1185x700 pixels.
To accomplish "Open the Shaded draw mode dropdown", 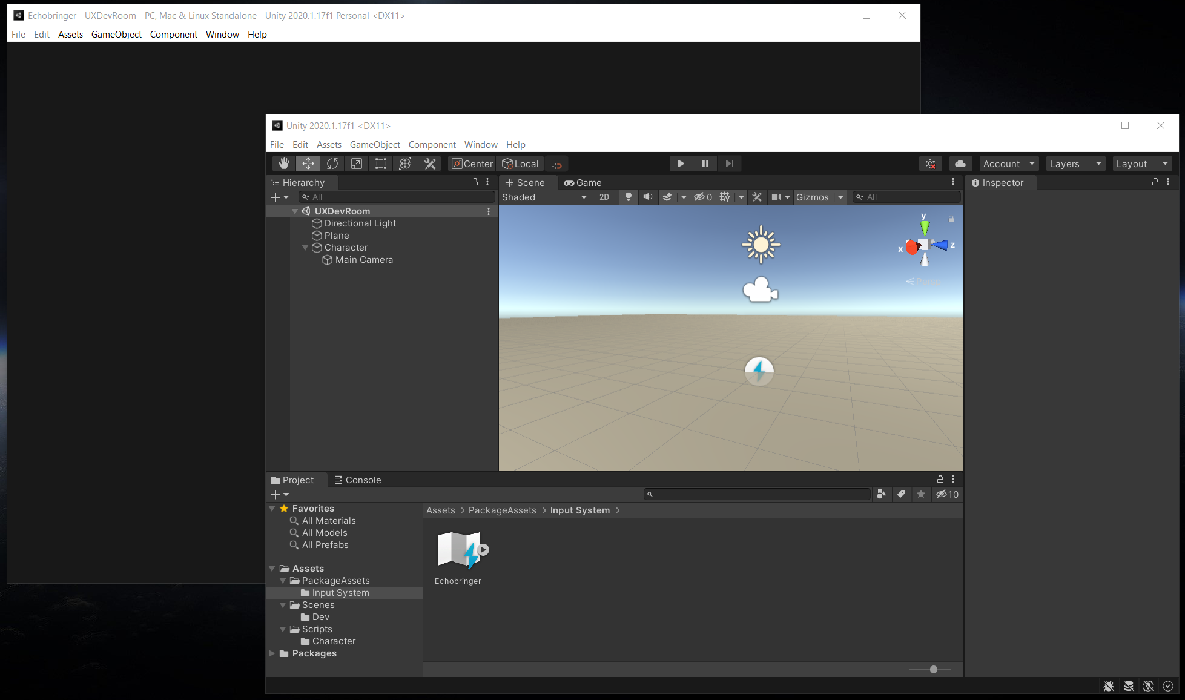I will (x=544, y=197).
